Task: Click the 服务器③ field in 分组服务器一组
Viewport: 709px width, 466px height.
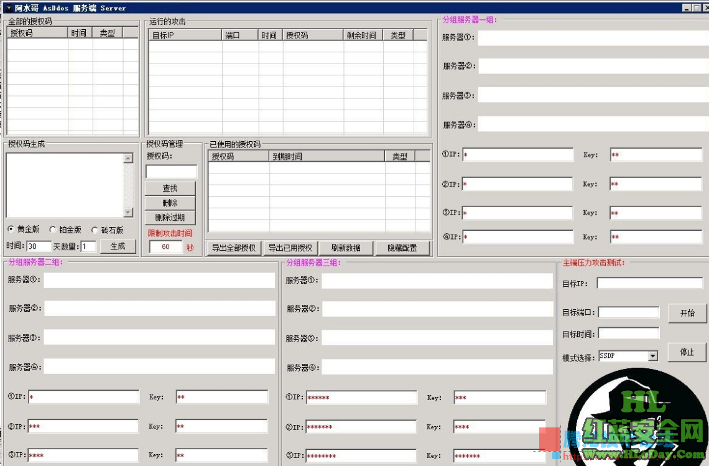Action: [593, 95]
